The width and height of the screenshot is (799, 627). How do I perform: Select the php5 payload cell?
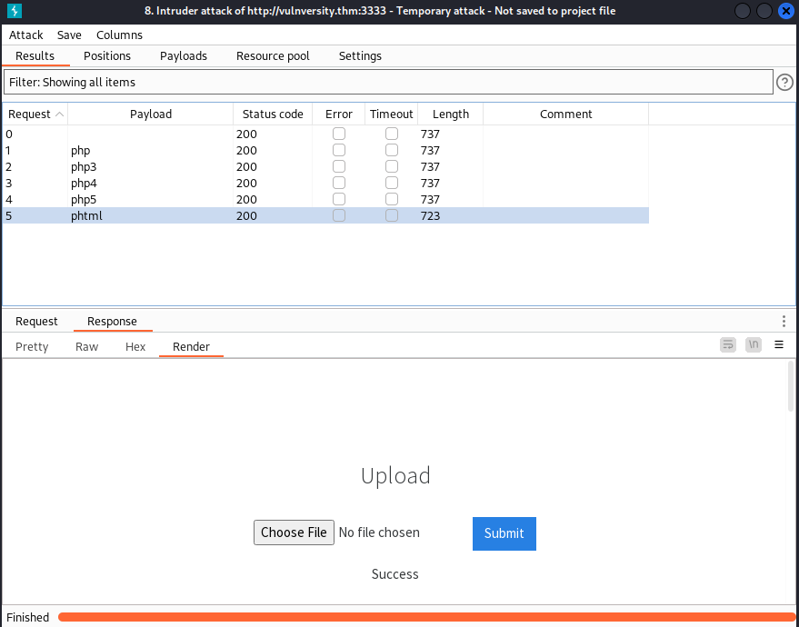point(151,199)
